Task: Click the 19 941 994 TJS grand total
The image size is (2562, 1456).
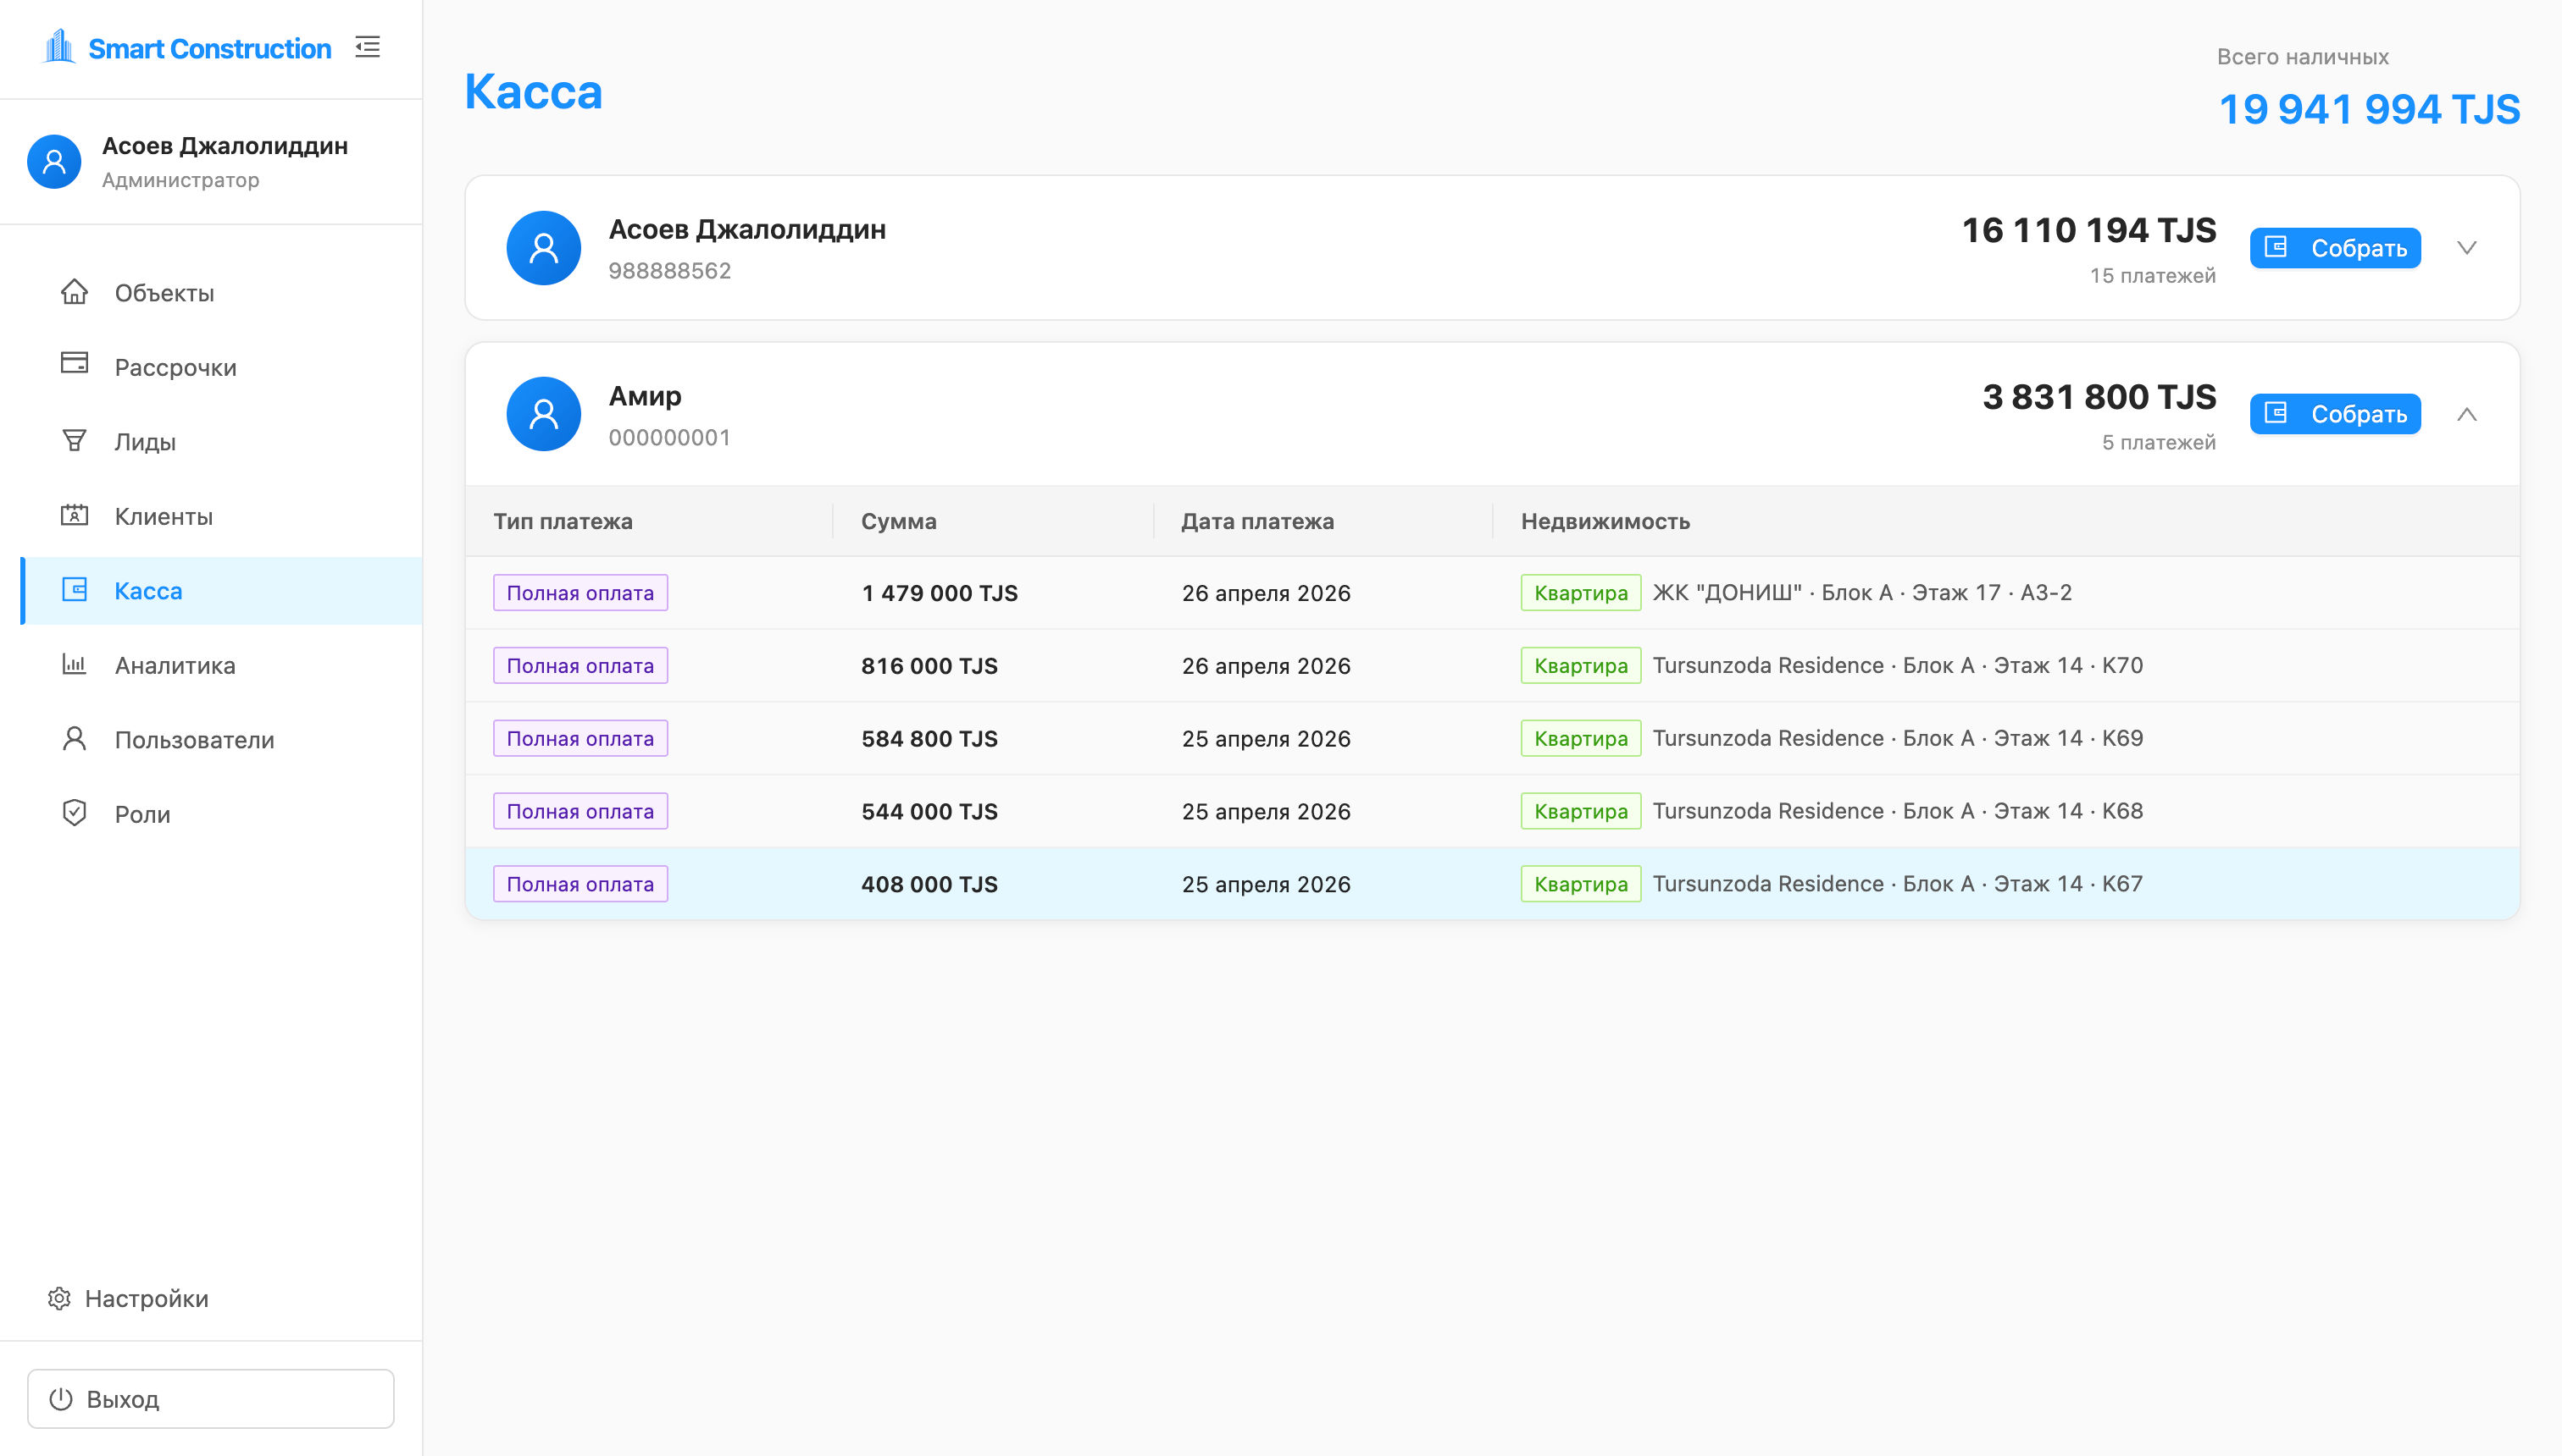Action: click(2369, 109)
